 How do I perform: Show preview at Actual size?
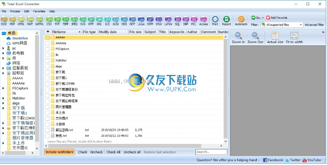pos(275,38)
